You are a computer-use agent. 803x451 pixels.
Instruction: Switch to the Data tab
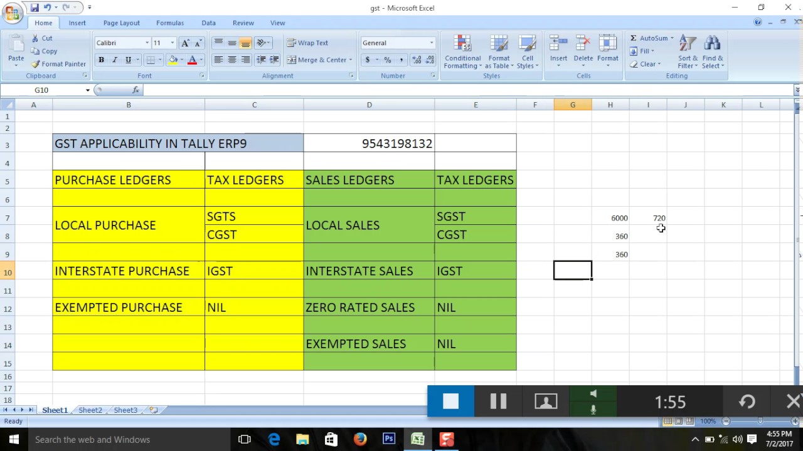pyautogui.click(x=209, y=23)
